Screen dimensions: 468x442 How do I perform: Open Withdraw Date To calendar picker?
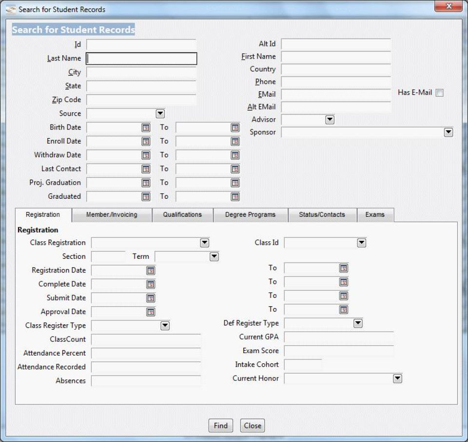tap(235, 155)
